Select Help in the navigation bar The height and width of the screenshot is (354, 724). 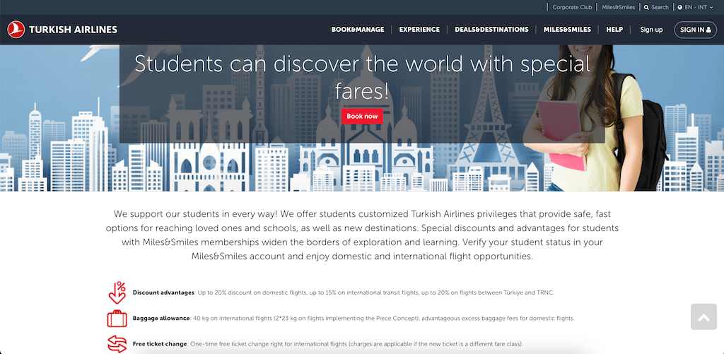coord(614,30)
